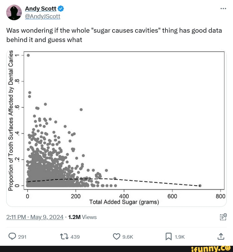Open the three-dot more options menu
This screenshot has height=252, width=233.
223,8
